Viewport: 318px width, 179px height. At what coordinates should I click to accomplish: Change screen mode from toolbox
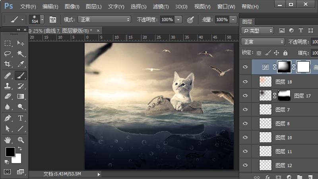pos(21,172)
